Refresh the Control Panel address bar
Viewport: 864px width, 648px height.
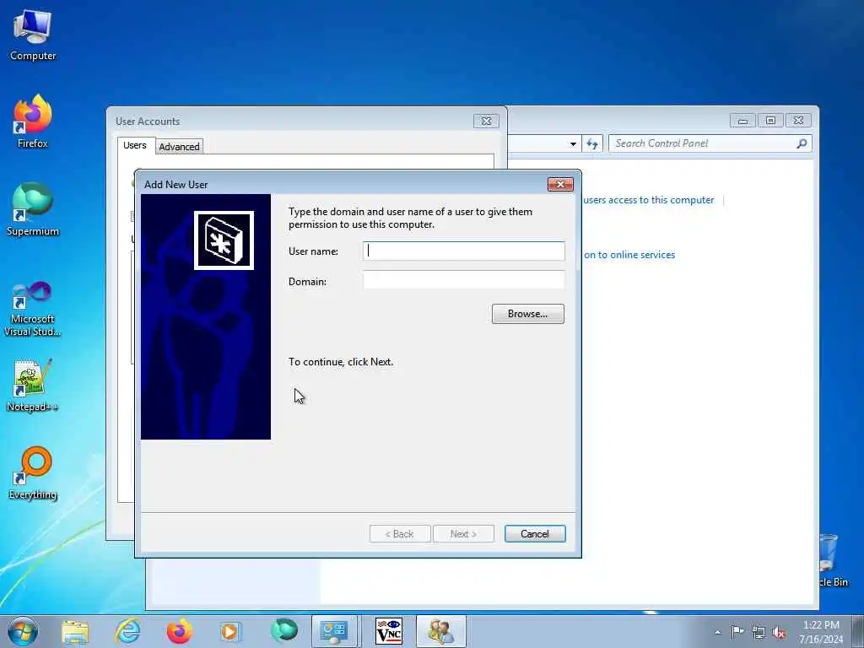pyautogui.click(x=592, y=143)
